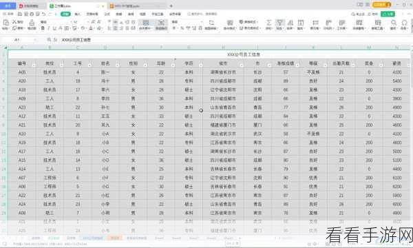Viewport: 413px width, 248px height.
Task: Open the Table Style option
Action: 248,22
